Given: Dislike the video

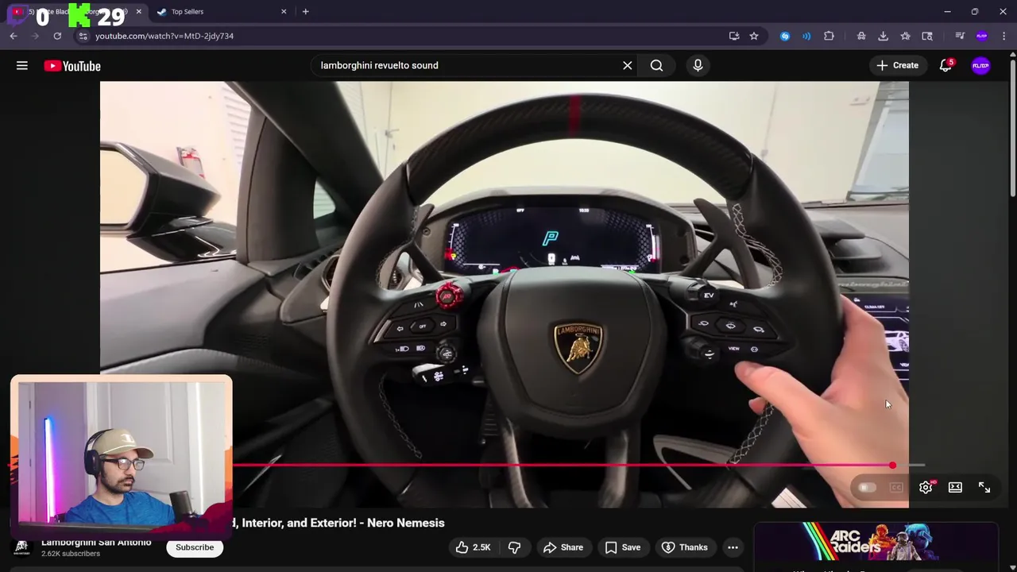Looking at the screenshot, I should [514, 547].
